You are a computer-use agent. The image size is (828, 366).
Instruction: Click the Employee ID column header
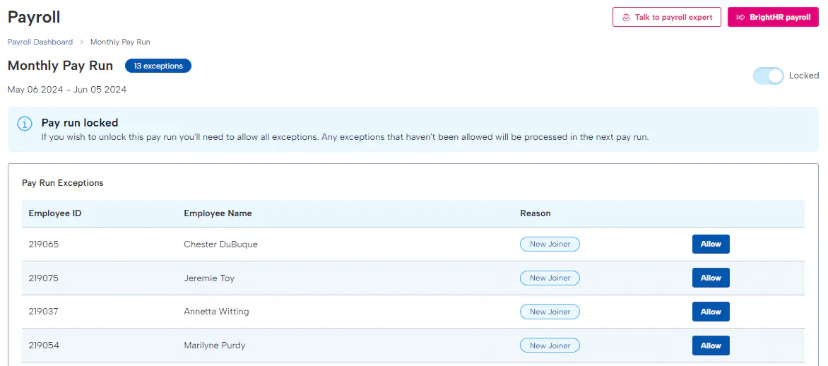[55, 213]
